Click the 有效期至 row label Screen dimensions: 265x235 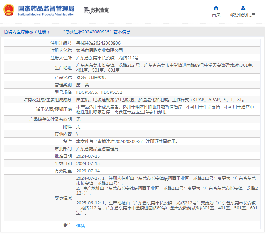(63, 171)
